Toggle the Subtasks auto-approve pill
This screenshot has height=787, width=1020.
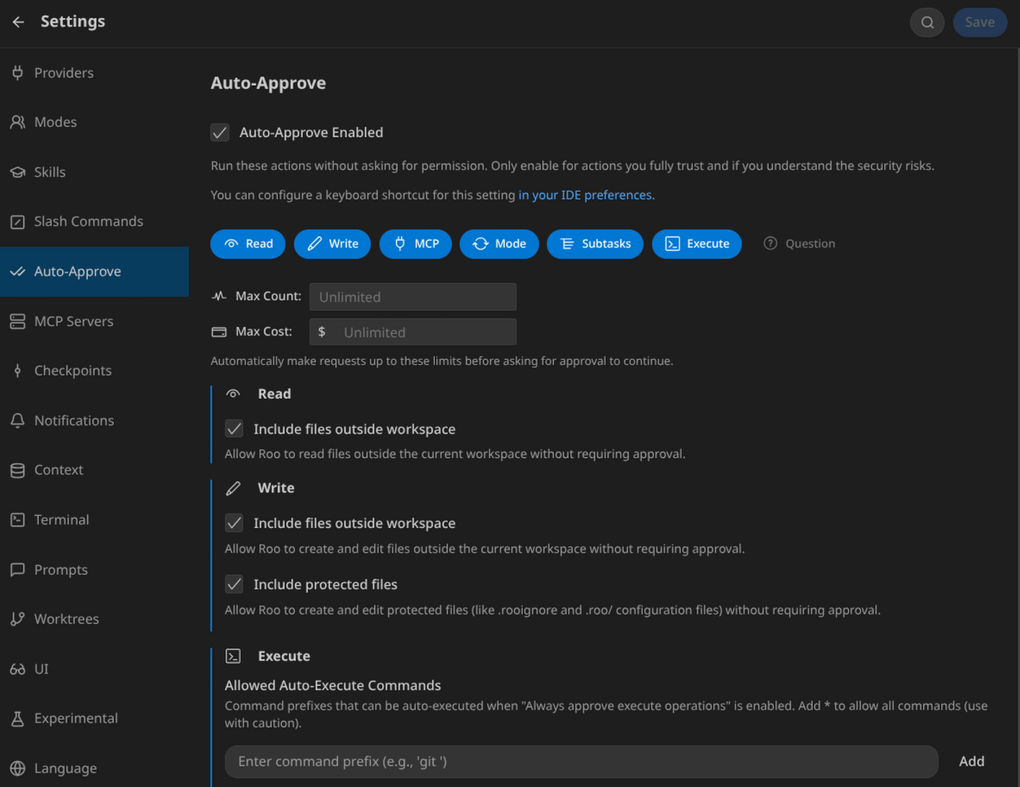coord(595,244)
